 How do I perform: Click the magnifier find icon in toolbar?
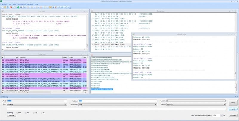pyautogui.click(x=59, y=7)
